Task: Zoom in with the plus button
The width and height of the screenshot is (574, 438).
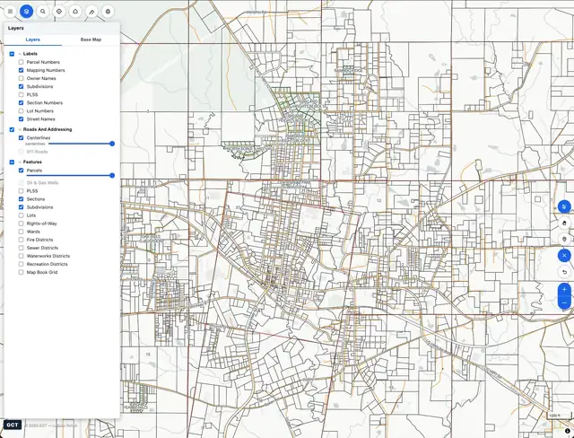Action: pos(564,289)
